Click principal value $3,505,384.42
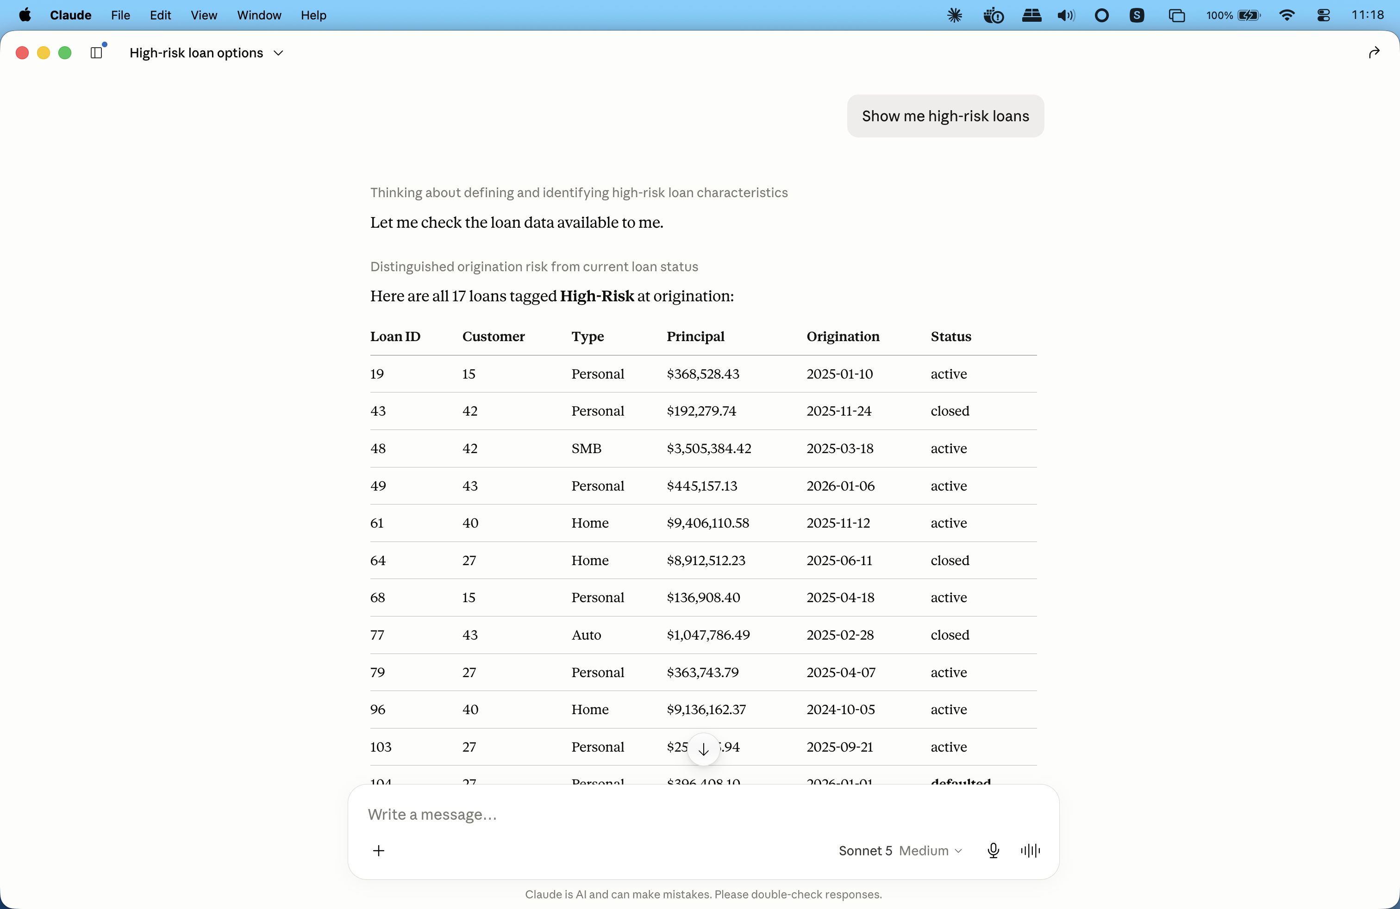The image size is (1400, 909). pos(709,448)
